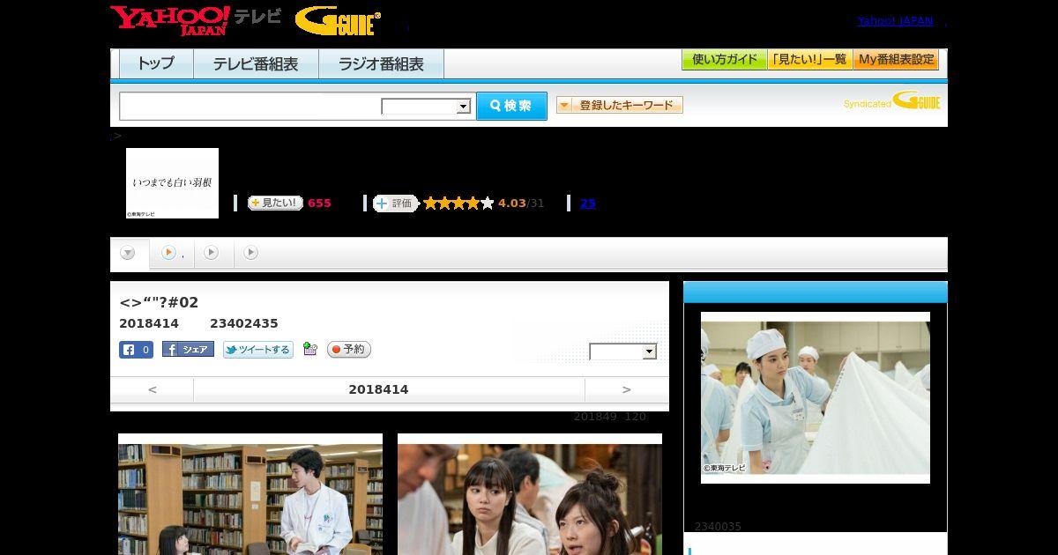Viewport: 1058px width, 555px height.
Task: Click the blue 検索 search button
Action: click(x=511, y=106)
